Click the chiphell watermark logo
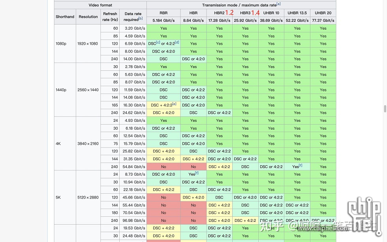 (364, 215)
